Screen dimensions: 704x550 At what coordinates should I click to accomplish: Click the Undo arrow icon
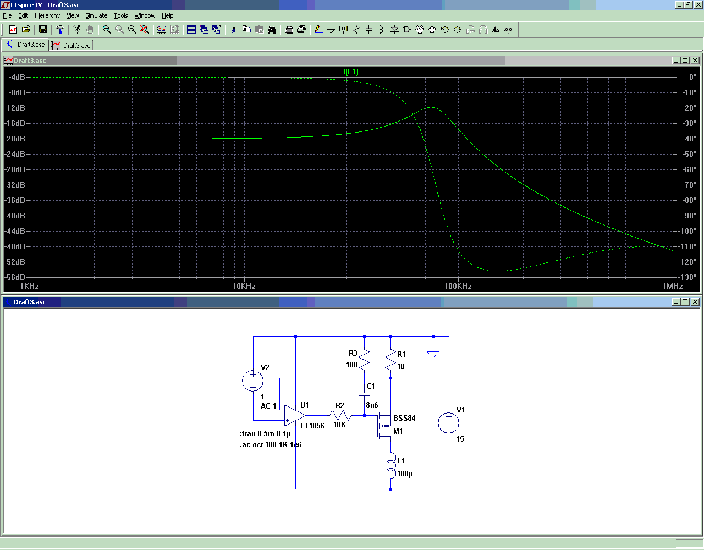tap(445, 30)
